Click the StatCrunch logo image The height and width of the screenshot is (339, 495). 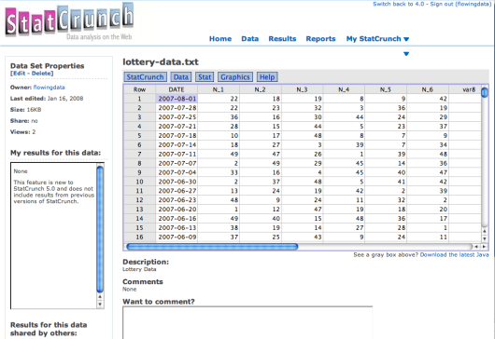tap(70, 20)
